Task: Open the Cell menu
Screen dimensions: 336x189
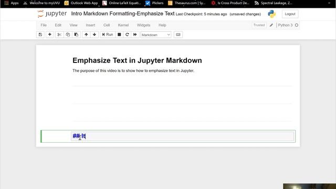Action: click(x=107, y=25)
